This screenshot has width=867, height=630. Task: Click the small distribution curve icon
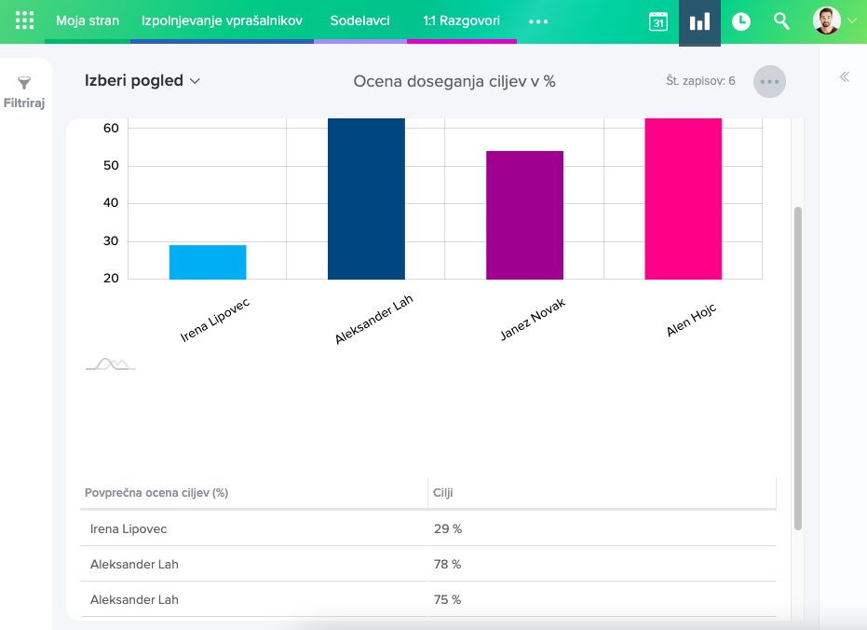(x=111, y=363)
